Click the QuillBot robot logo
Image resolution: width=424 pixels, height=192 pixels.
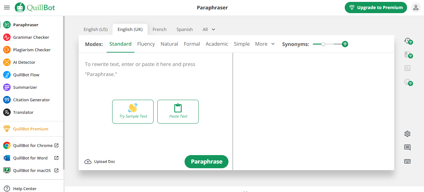(x=20, y=8)
